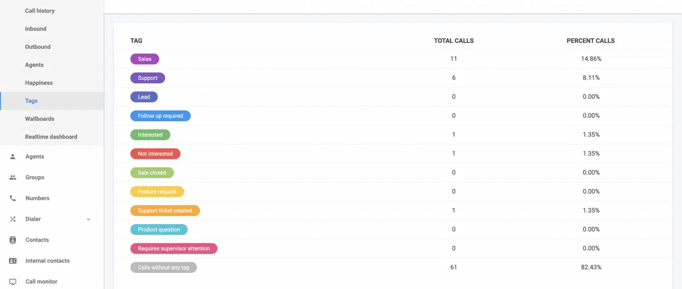
Task: Sort by the TOTAL CALLS column header
Action: click(453, 41)
